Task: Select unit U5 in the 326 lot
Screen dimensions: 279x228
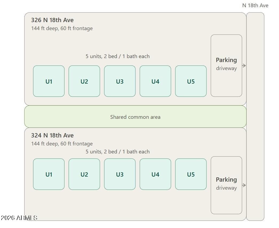Action: 191,81
